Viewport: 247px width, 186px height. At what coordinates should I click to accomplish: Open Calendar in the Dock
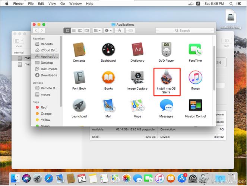82,178
